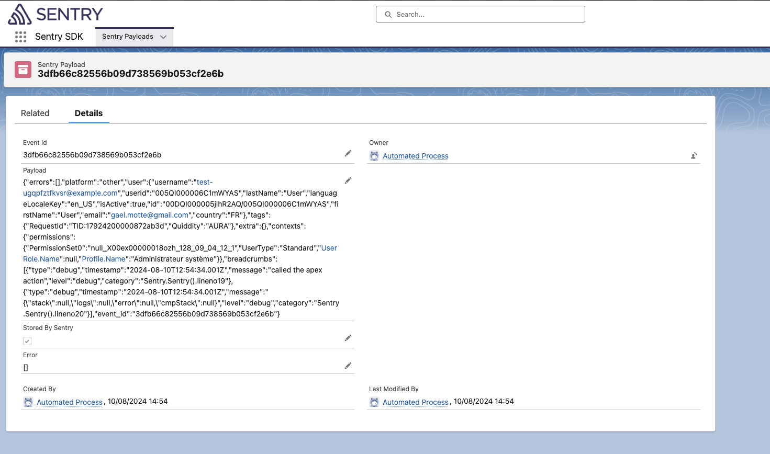Click the Profile.Name link in the payload
Screen dimensions: 770x454
pyautogui.click(x=104, y=259)
